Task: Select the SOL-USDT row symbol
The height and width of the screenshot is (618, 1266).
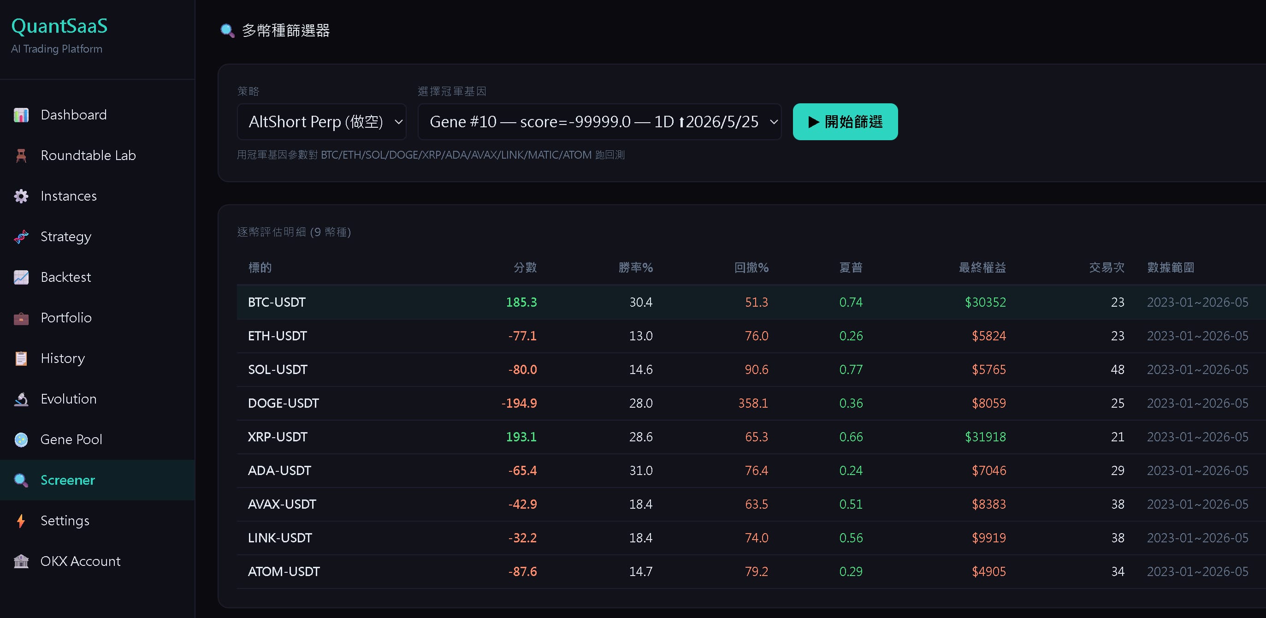Action: coord(278,370)
